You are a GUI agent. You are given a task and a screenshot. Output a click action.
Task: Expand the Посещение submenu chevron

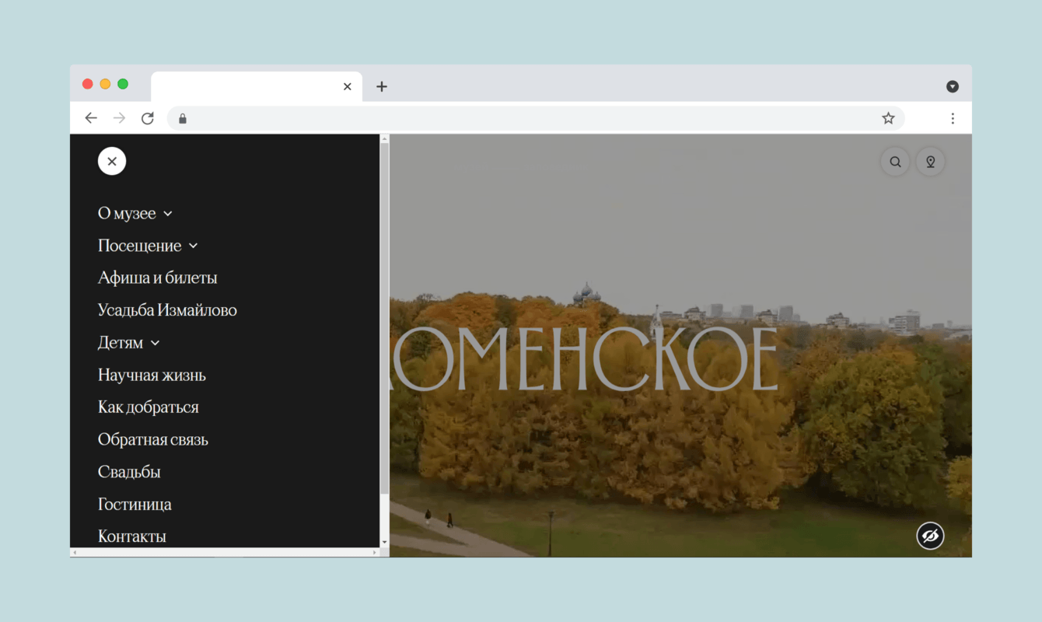(x=194, y=246)
